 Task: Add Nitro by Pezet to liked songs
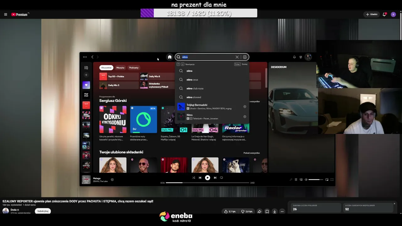click(245, 117)
